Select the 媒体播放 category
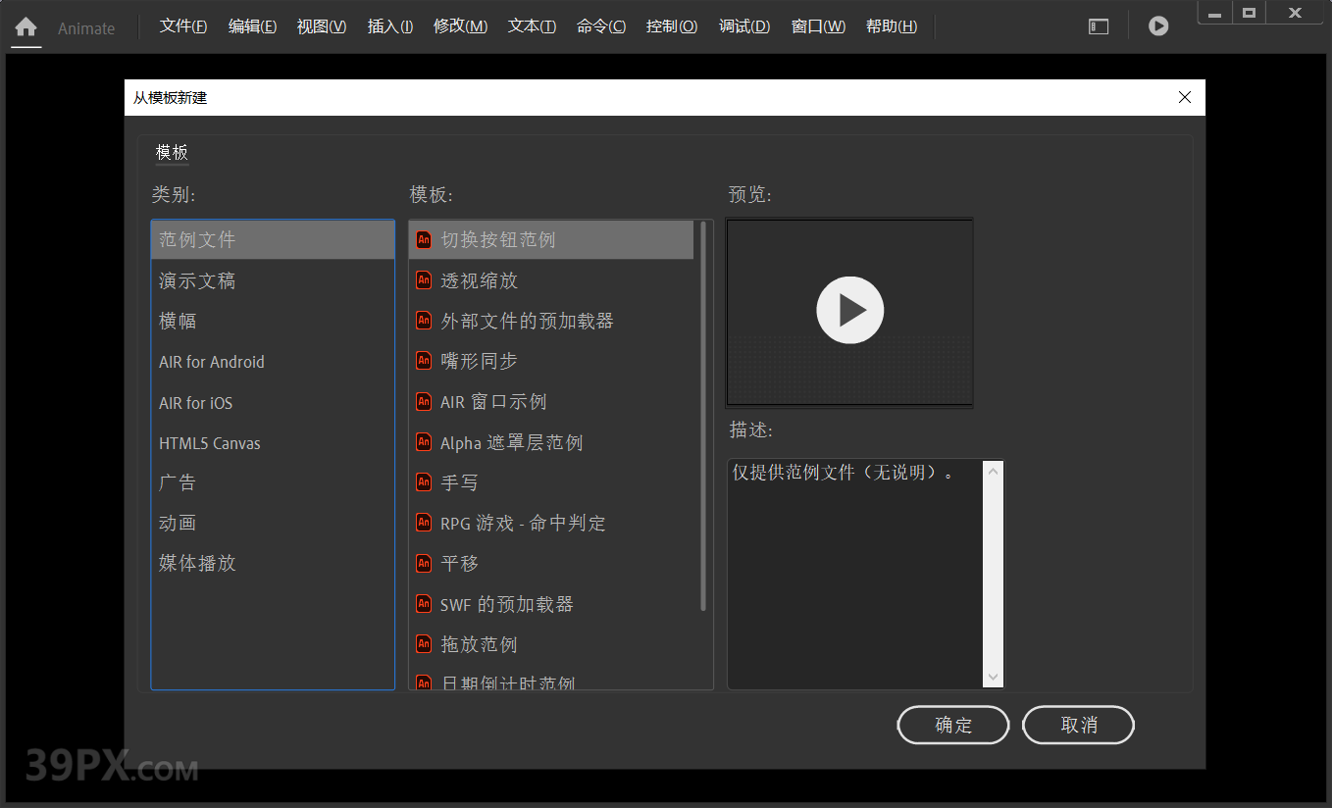The image size is (1332, 808). click(273, 563)
